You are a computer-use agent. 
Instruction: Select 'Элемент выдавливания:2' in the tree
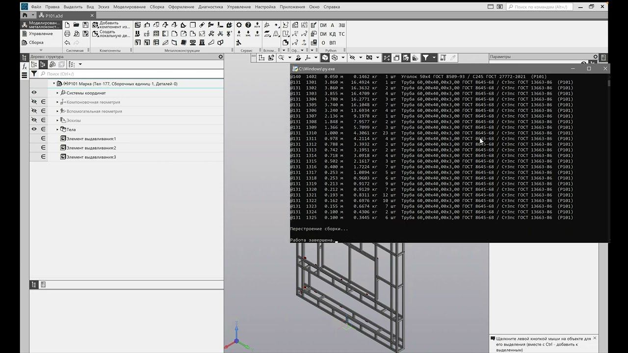(x=91, y=148)
